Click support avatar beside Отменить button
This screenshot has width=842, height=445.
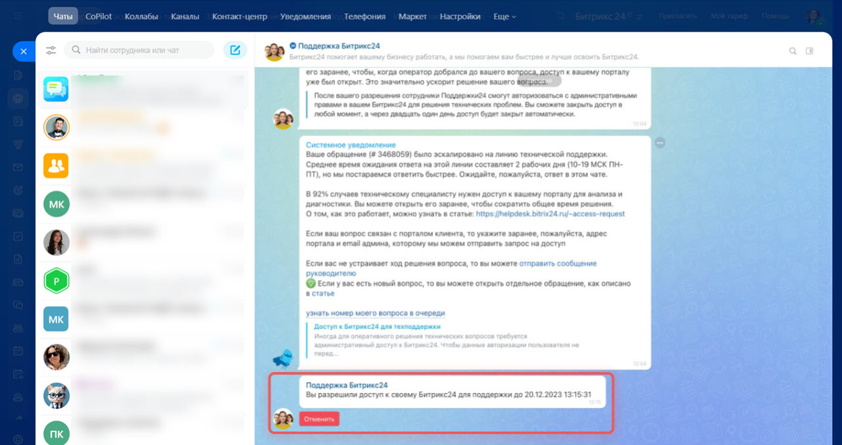283,418
